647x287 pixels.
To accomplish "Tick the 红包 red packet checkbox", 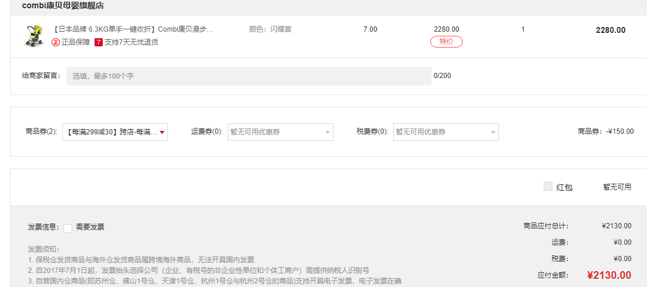I will coord(548,187).
